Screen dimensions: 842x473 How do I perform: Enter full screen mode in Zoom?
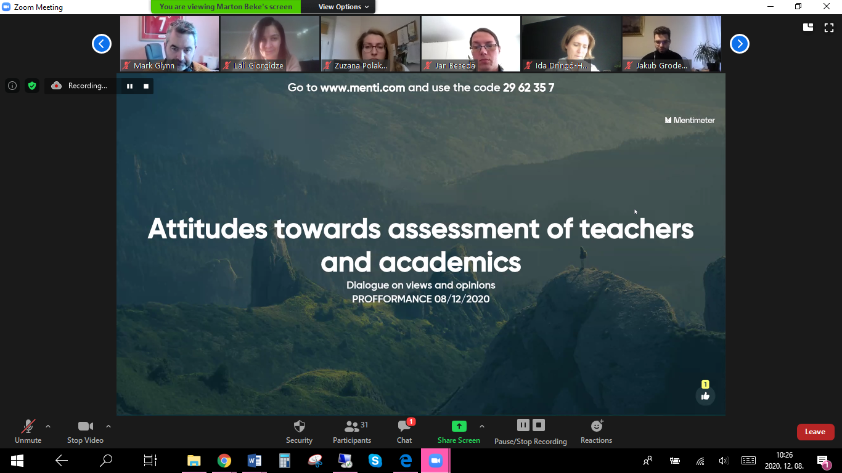[829, 27]
